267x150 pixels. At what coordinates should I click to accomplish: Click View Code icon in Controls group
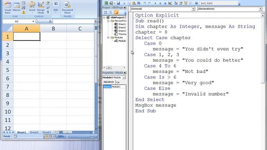coord(48,7)
